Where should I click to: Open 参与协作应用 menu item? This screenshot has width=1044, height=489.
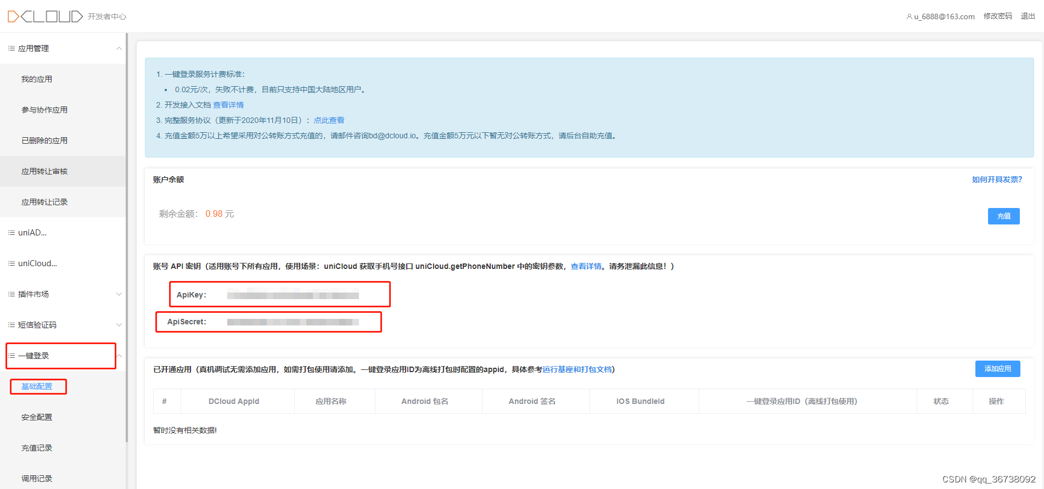pyautogui.click(x=44, y=110)
